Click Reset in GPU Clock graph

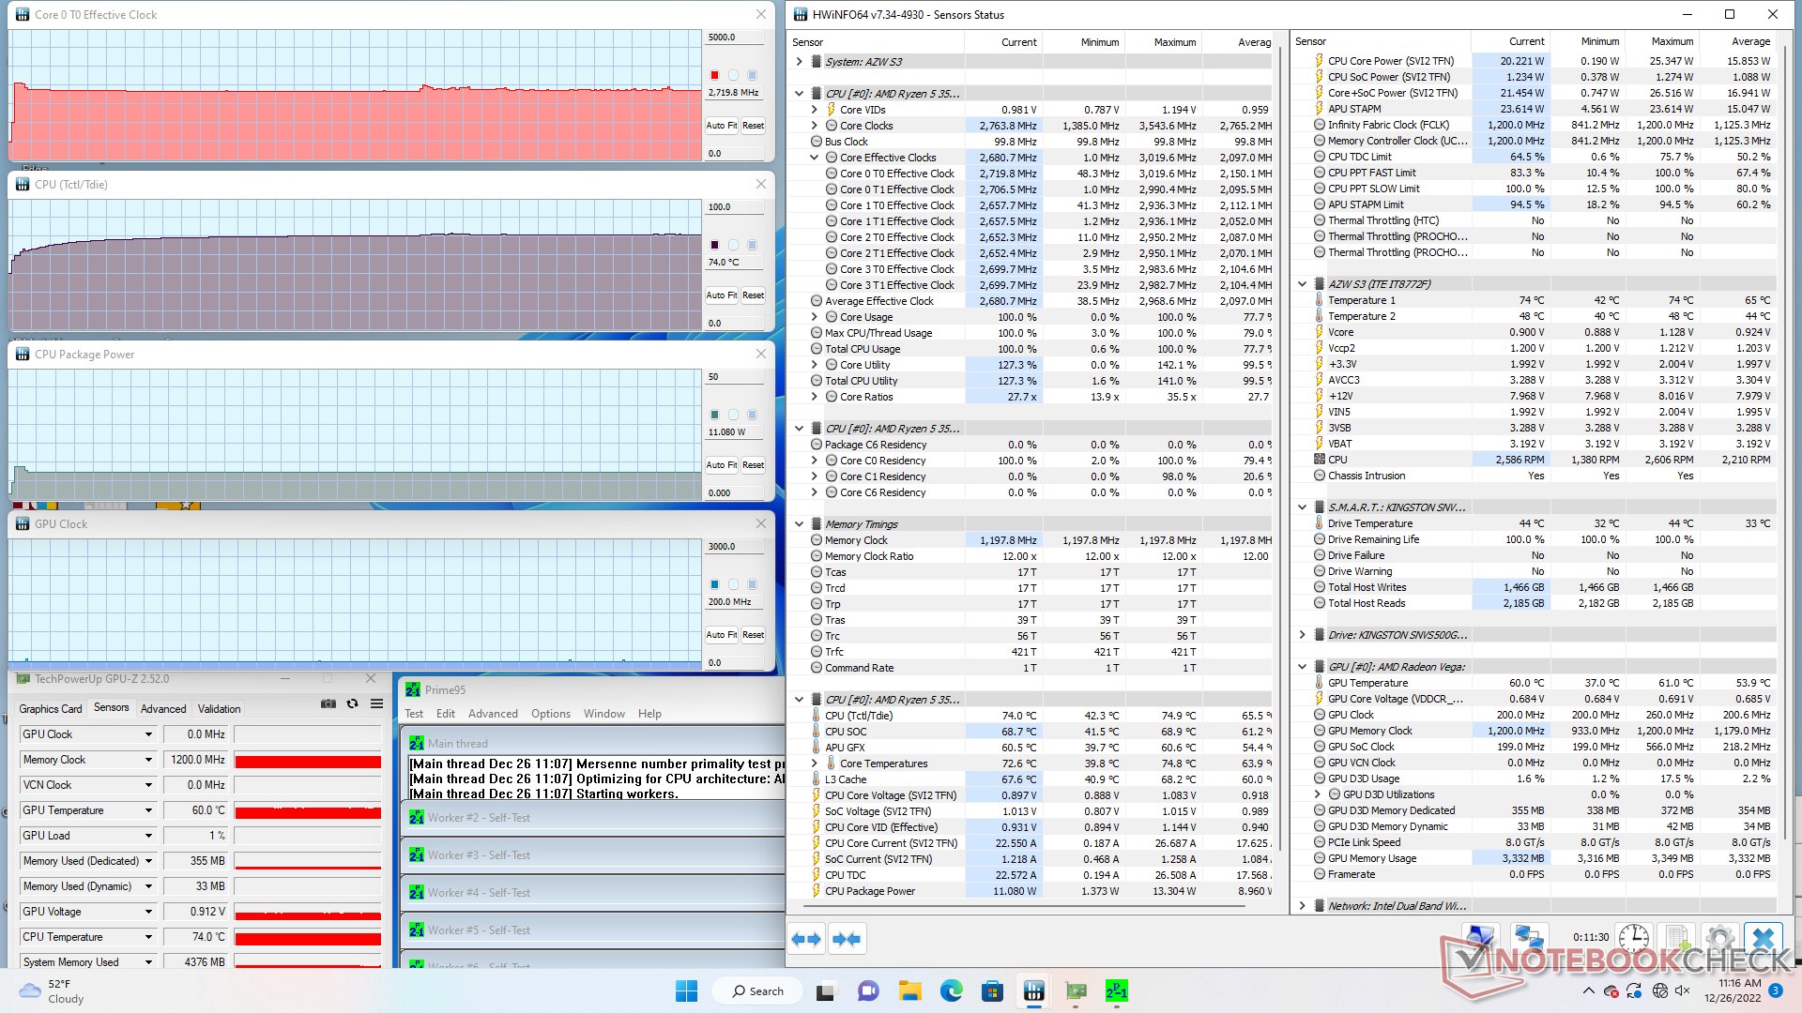coord(753,635)
